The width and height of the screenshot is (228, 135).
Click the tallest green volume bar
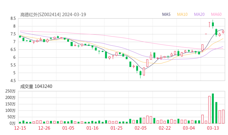pos(213,109)
